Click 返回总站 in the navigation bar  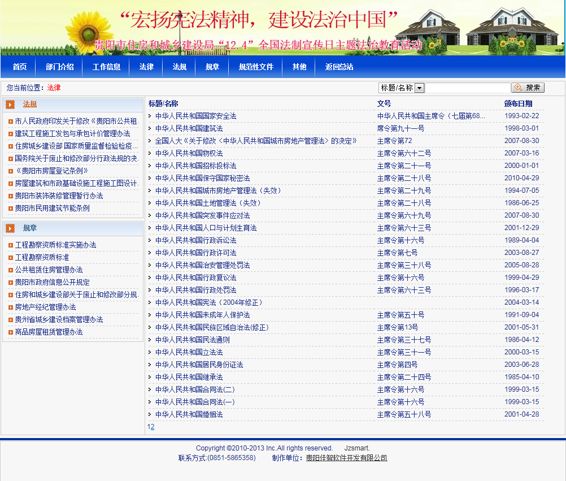[x=339, y=67]
